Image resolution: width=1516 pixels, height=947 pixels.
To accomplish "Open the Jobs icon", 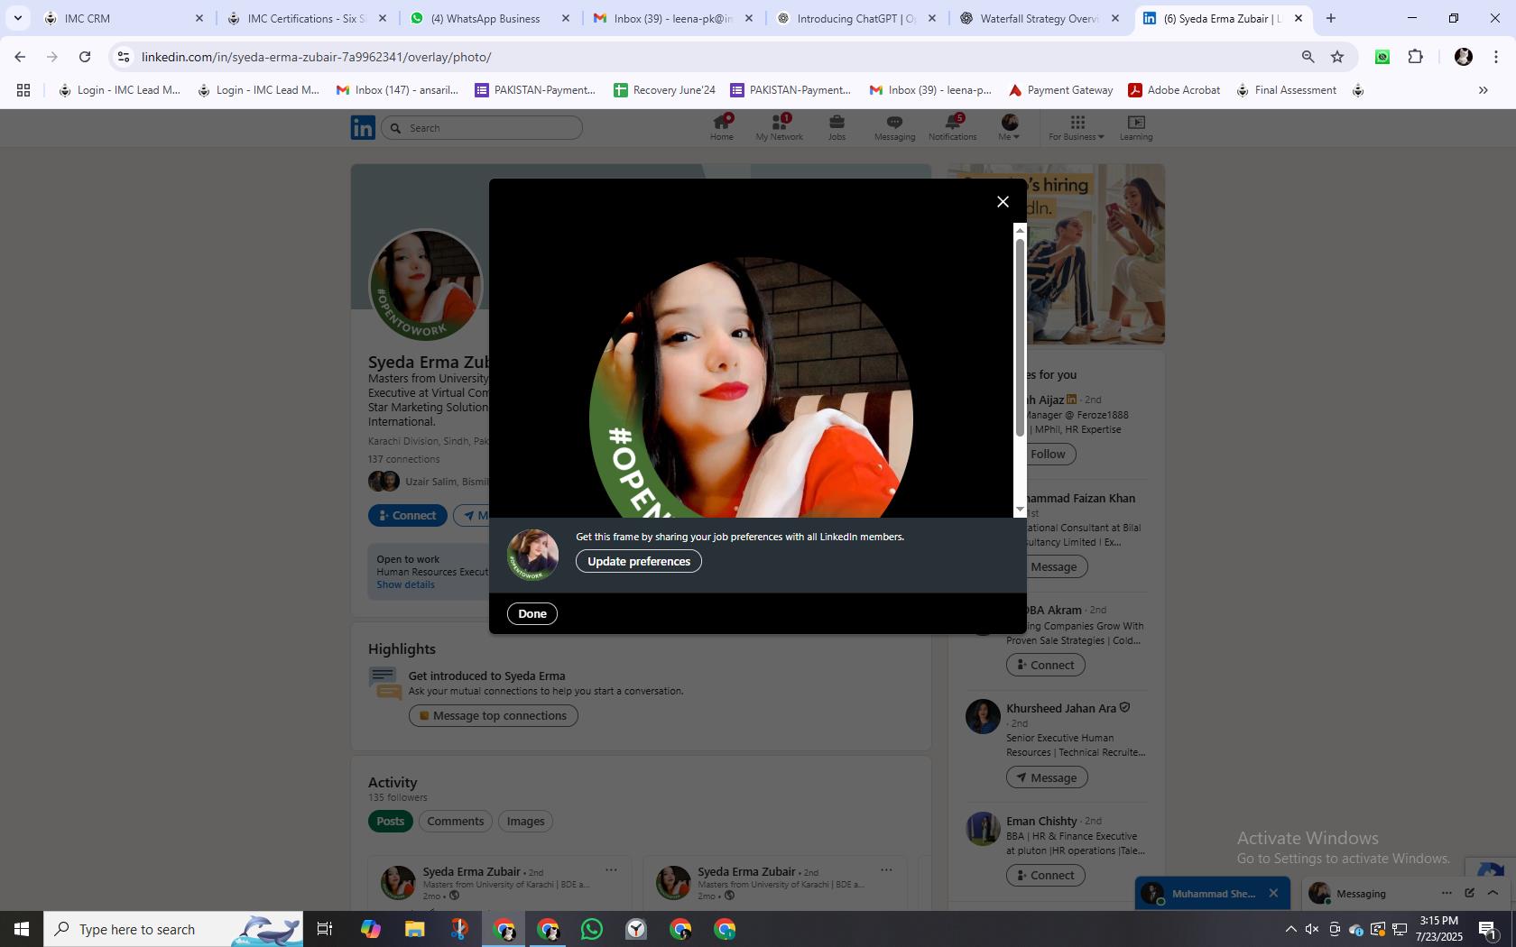I will coord(837,127).
